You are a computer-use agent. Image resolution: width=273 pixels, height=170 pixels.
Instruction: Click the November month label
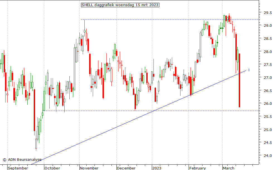coord(89,168)
